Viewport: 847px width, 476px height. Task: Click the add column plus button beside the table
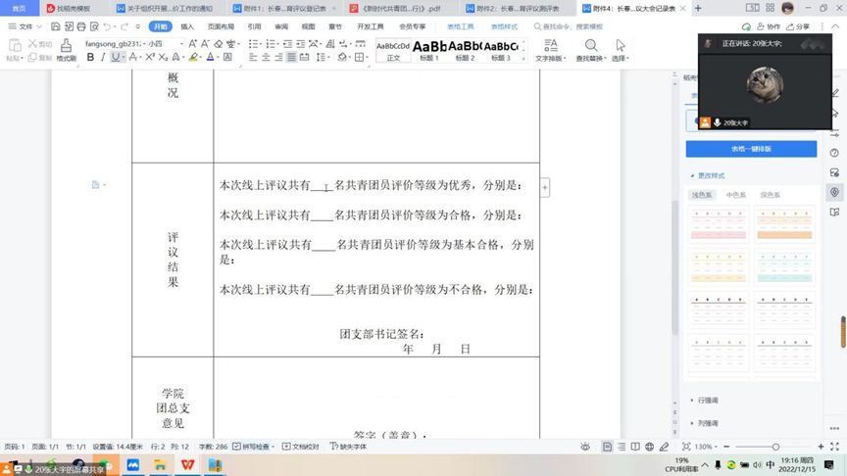[x=544, y=187]
